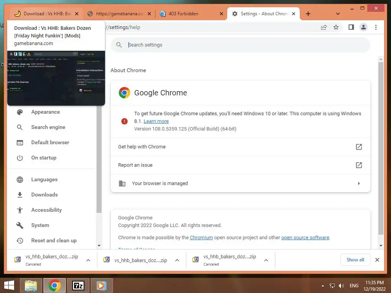Open the Chromium project link
Image resolution: width=391 pixels, height=293 pixels.
(x=201, y=237)
